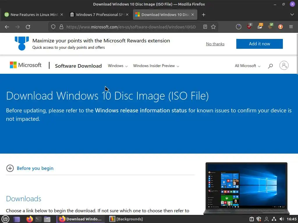Switch to the [Backgrounds] taskbar window

click(126, 219)
